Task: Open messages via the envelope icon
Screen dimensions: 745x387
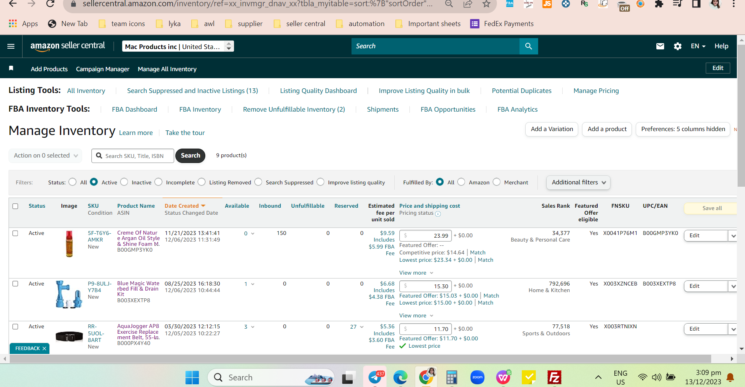Action: point(660,46)
